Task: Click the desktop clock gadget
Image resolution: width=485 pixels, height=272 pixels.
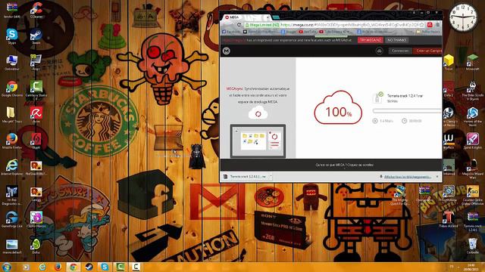Action: click(463, 17)
